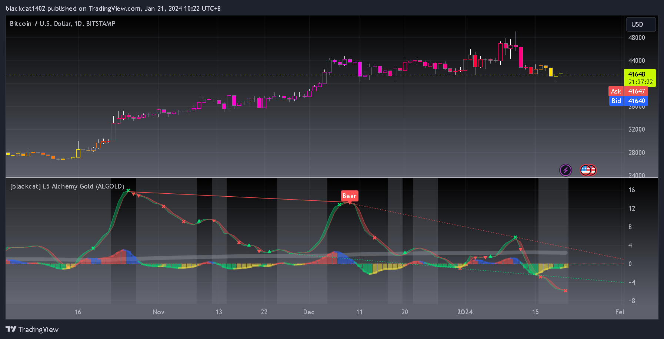
Task: Click the Ask 41647 price label
Action: click(628, 91)
